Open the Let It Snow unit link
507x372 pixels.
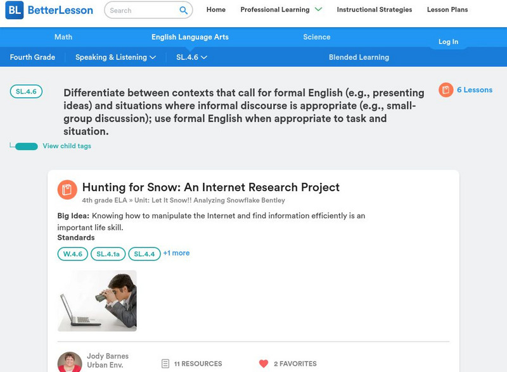(210, 200)
